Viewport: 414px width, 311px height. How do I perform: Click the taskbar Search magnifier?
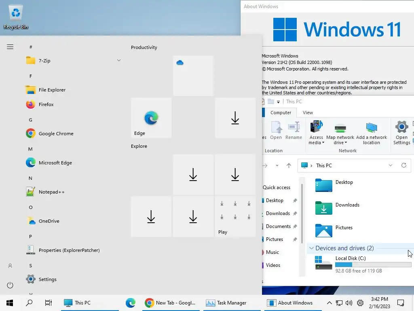(x=29, y=303)
